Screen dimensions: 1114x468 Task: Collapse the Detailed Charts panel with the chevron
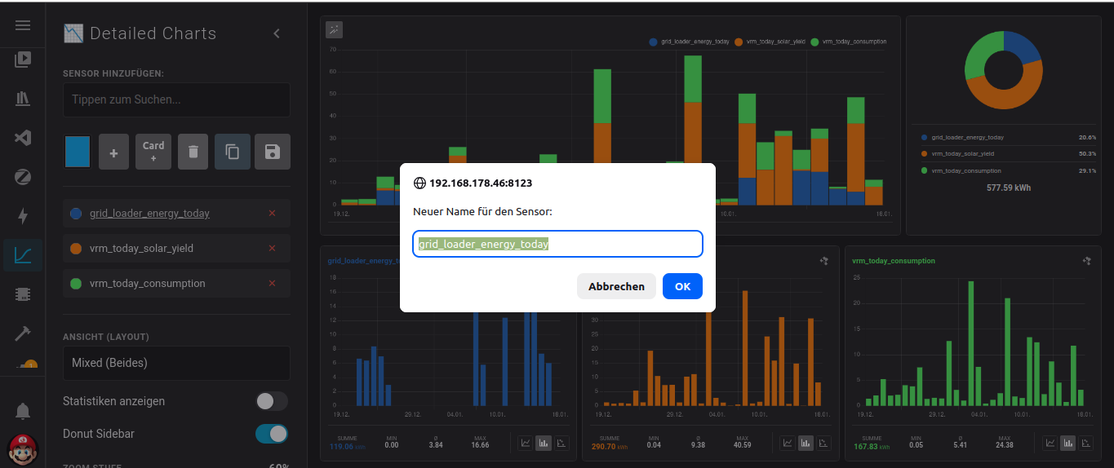(277, 33)
